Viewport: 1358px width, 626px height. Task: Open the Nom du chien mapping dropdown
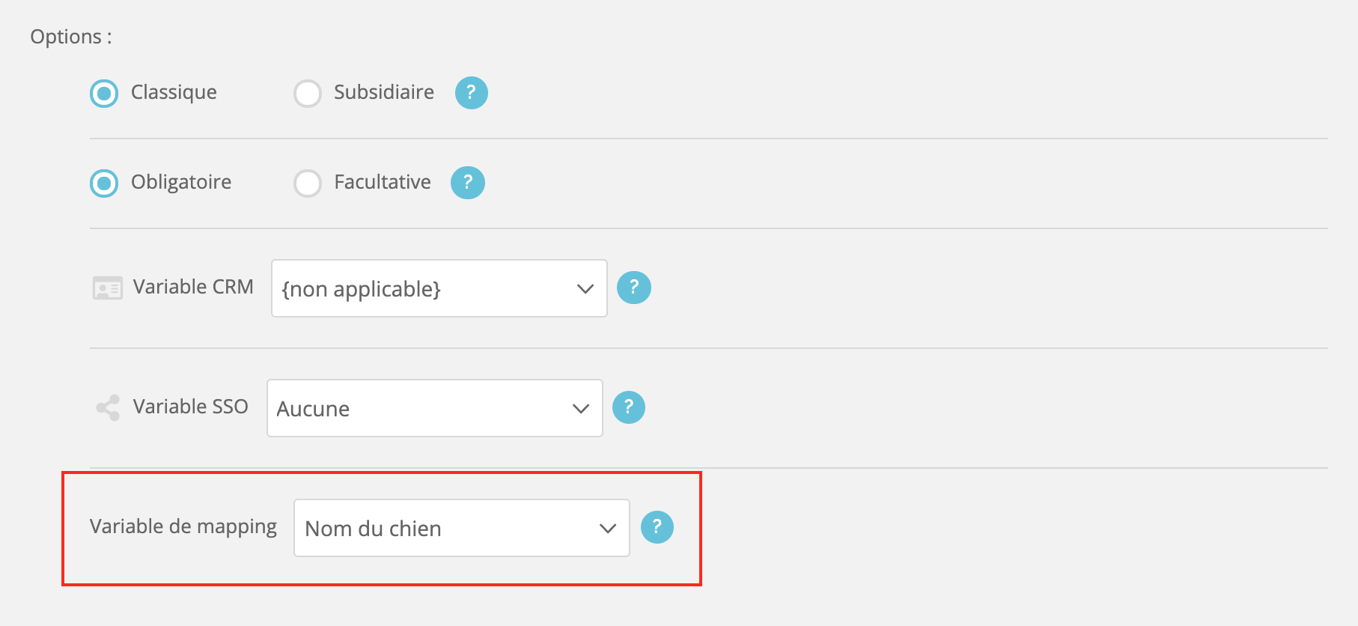click(462, 528)
